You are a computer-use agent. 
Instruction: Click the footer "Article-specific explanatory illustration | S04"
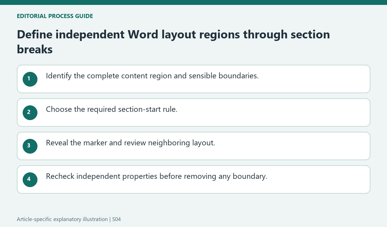click(x=69, y=219)
